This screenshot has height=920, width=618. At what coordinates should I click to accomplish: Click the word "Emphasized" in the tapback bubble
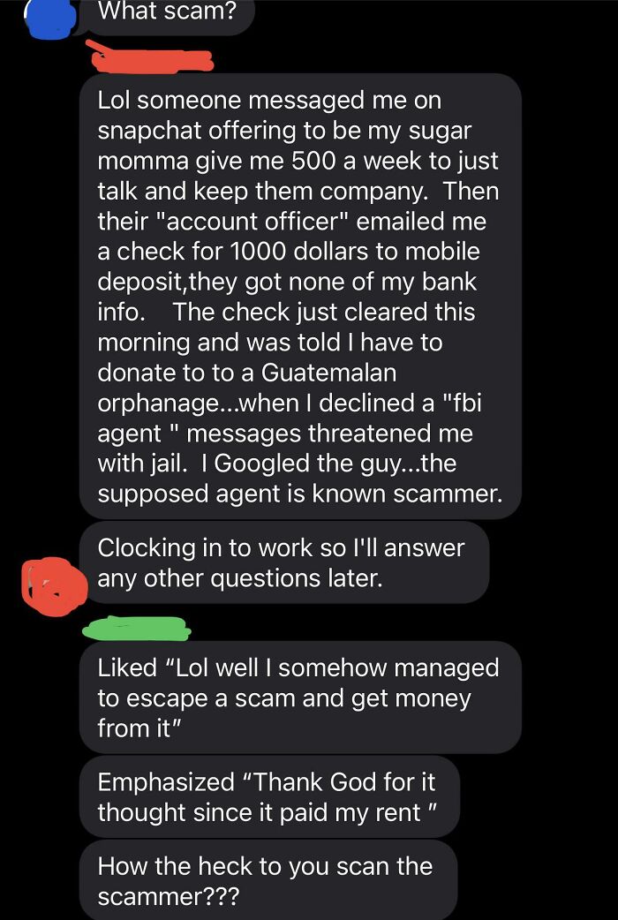pyautogui.click(x=165, y=782)
